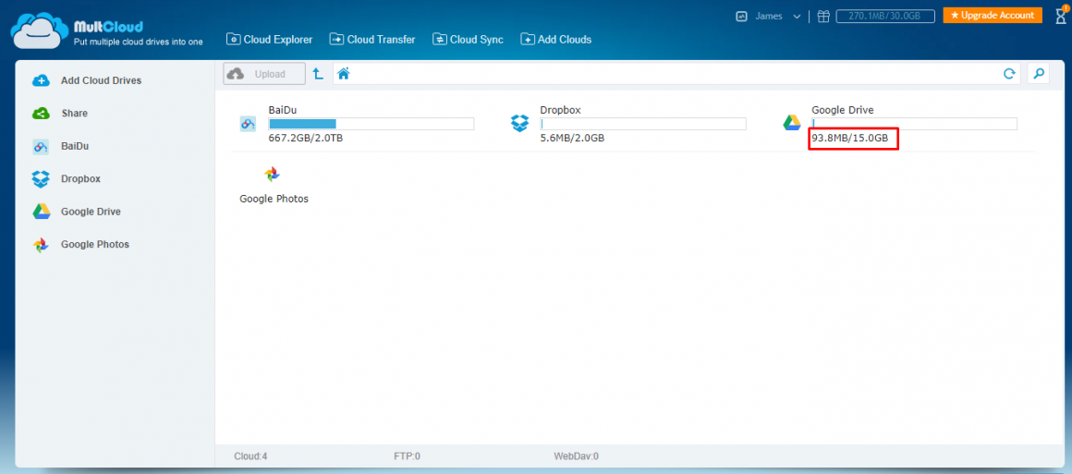The height and width of the screenshot is (474, 1072).
Task: Open Cloud Sync in top navigation
Action: pyautogui.click(x=468, y=40)
